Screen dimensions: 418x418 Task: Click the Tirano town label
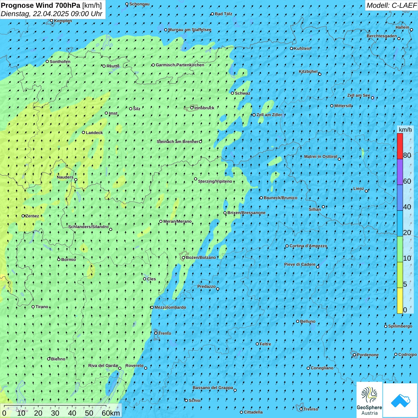click(x=42, y=307)
